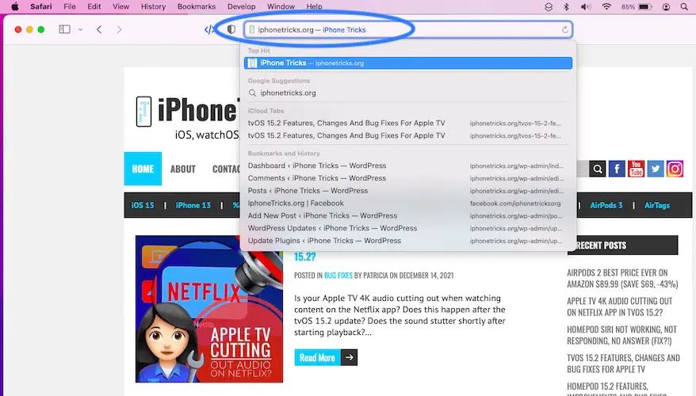Click the website search magnifier button
Viewport: 696px width, 396px height.
pos(598,169)
